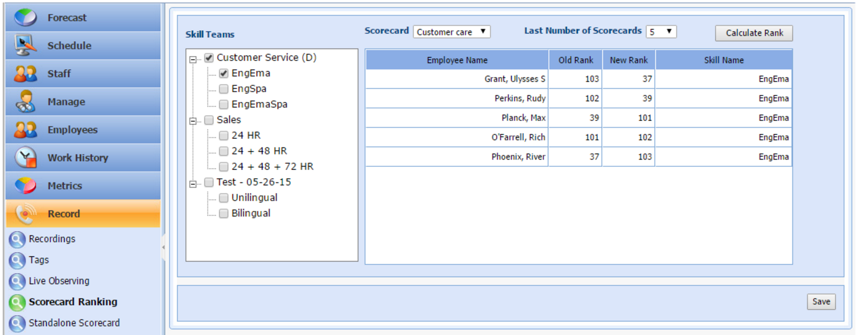Collapse the Sales tree node
This screenshot has height=335, width=856.
193,121
